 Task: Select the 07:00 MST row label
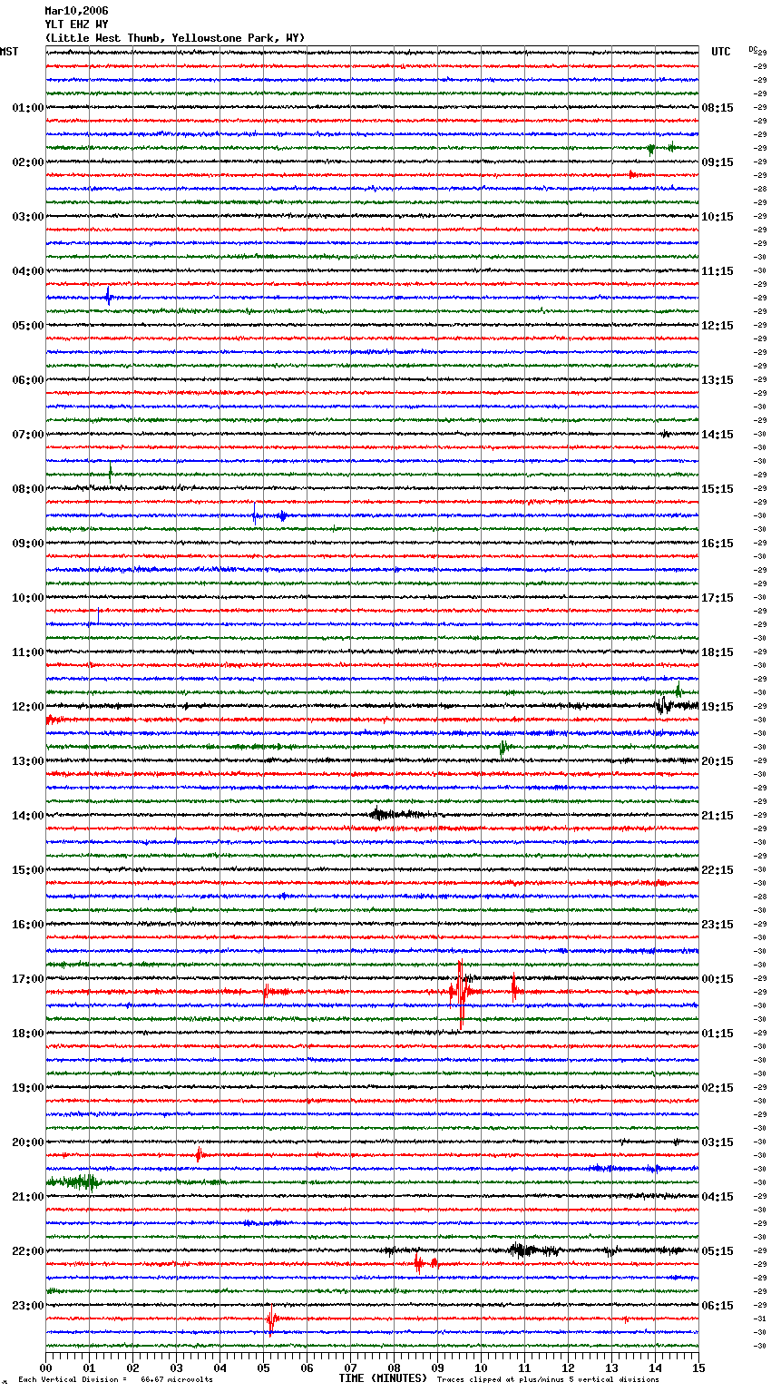coord(28,435)
